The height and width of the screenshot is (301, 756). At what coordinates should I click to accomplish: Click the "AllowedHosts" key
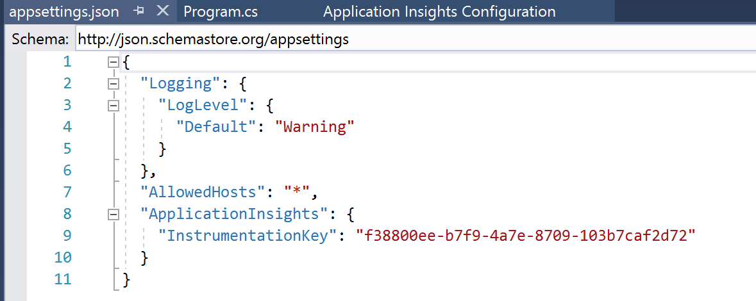(203, 192)
